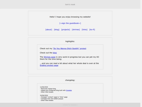This screenshot has height=107, width=142.
Task: Open the [blog] navigation link
Action: pos(57,30)
